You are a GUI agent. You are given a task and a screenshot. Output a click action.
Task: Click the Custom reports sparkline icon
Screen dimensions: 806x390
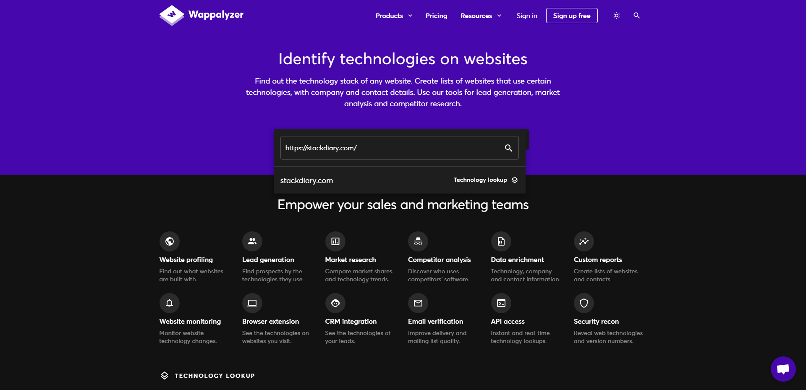[x=584, y=241]
